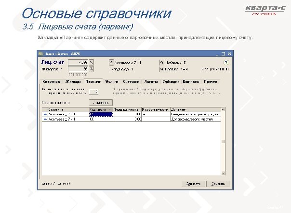Image resolution: width=291 pixels, height=213 pixels.
Task: Click the Изменить button
Action: [101, 103]
